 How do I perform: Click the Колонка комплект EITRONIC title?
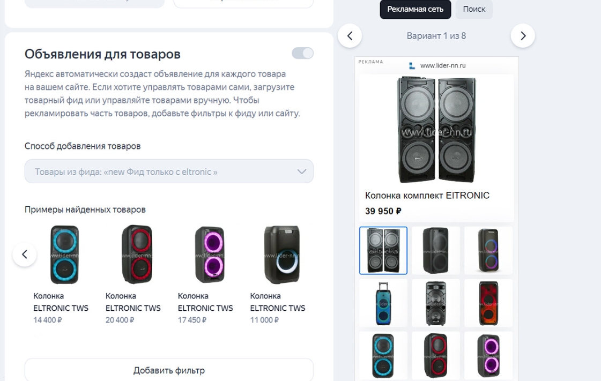427,196
